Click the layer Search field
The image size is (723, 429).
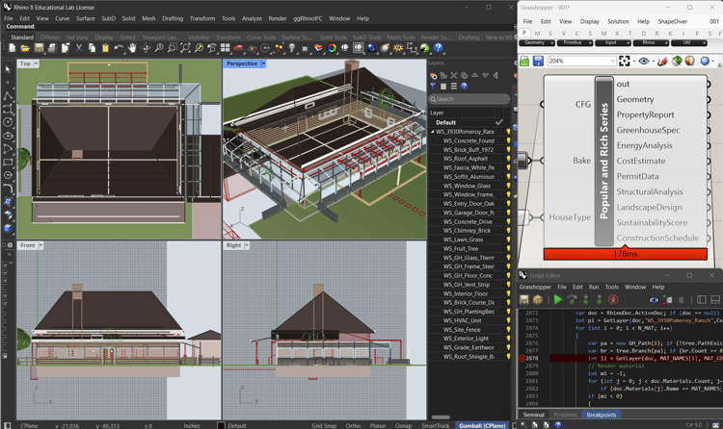click(x=469, y=99)
